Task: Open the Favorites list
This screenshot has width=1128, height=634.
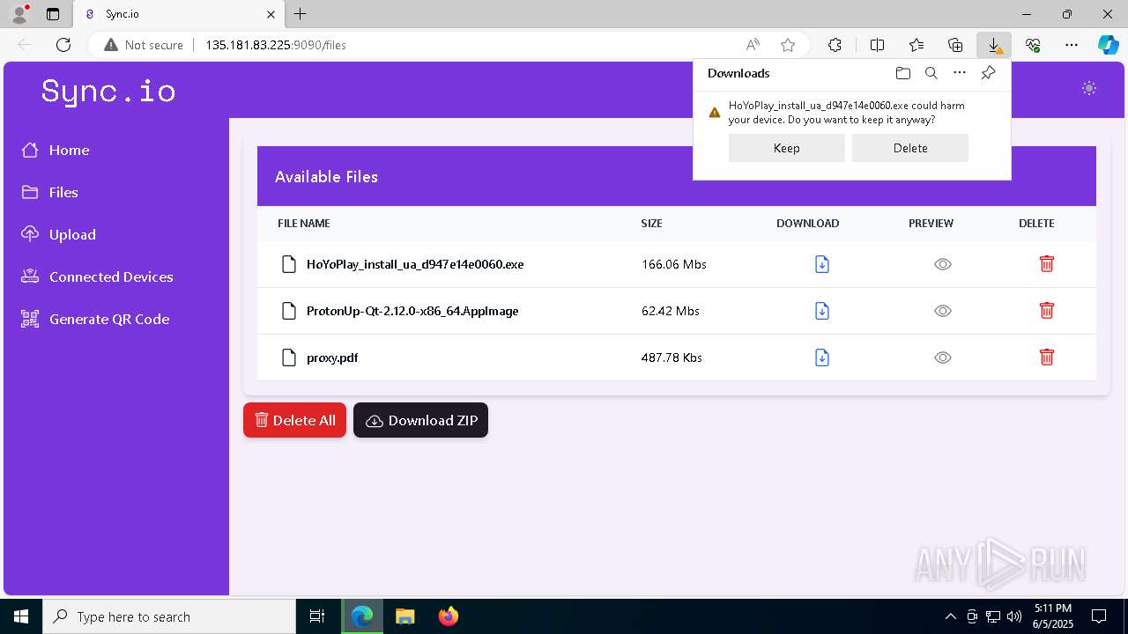Action: 916,45
